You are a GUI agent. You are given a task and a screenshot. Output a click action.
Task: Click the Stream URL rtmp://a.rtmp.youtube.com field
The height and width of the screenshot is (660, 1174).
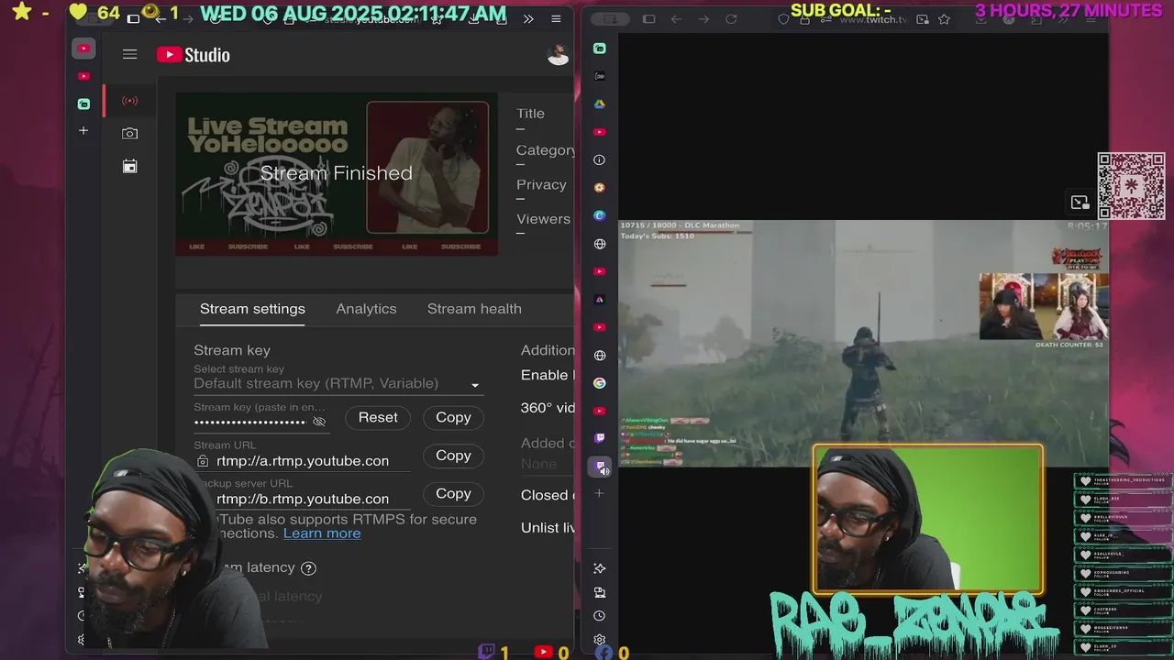point(303,461)
